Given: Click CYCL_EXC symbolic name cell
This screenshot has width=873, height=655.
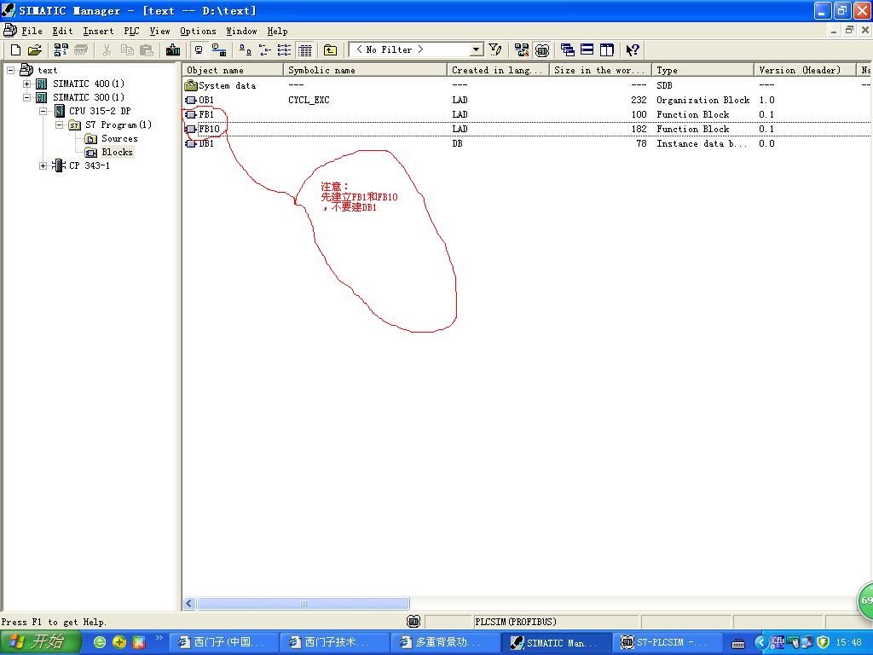Looking at the screenshot, I should pos(309,101).
